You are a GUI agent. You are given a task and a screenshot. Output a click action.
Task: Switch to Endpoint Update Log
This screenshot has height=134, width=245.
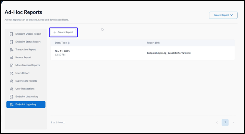(x=26, y=97)
